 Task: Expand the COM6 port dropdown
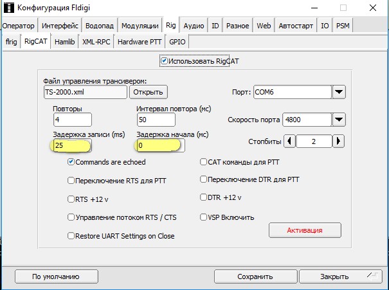click(x=339, y=92)
